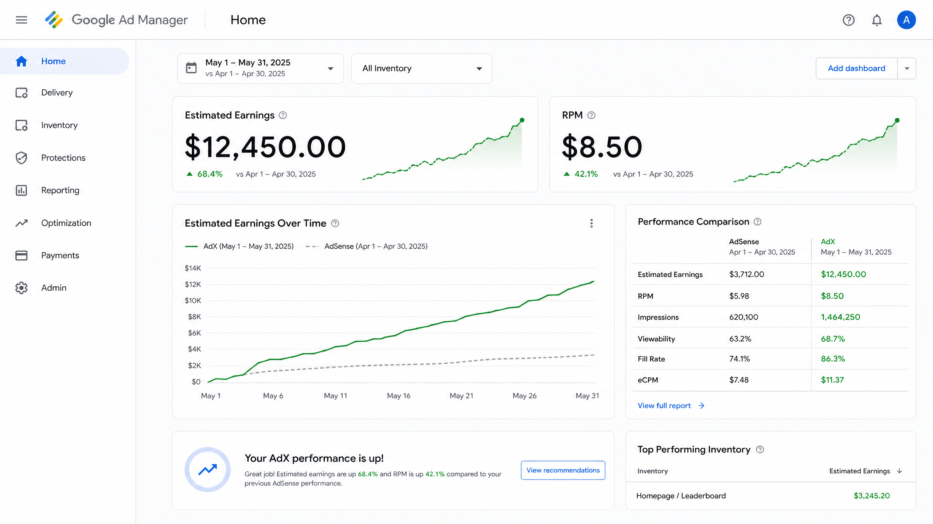Image resolution: width=933 pixels, height=524 pixels.
Task: Open the help question mark icon in header
Action: point(848,20)
